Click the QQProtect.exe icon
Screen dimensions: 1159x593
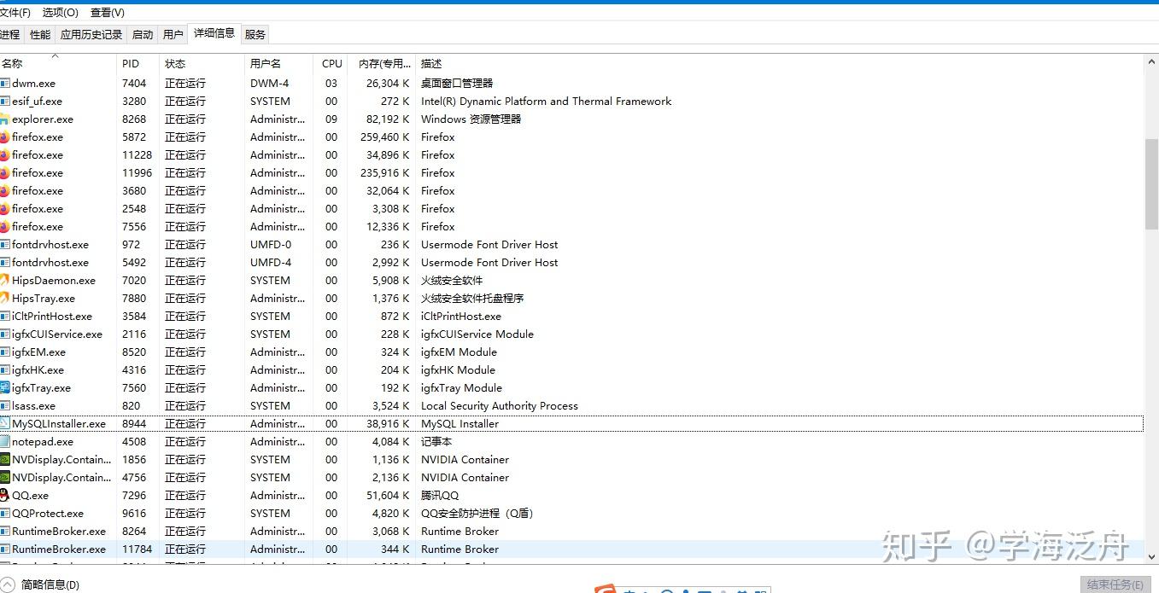[4, 513]
